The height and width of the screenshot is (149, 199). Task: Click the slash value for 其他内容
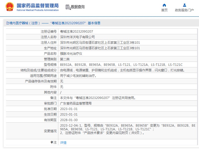(61, 92)
